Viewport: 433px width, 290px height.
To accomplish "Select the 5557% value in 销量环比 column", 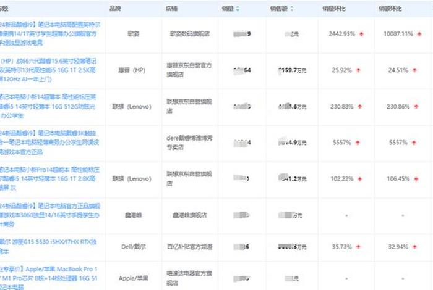I will 342,143.
